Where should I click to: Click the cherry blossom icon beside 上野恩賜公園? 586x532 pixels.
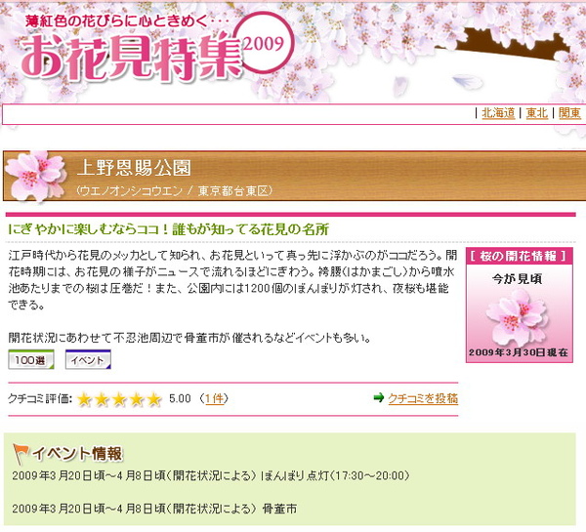tap(35, 176)
